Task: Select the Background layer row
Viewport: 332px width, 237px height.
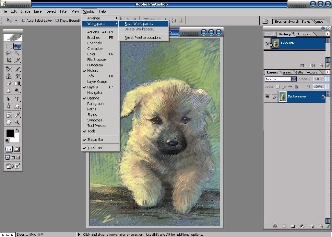Action: [x=294, y=96]
